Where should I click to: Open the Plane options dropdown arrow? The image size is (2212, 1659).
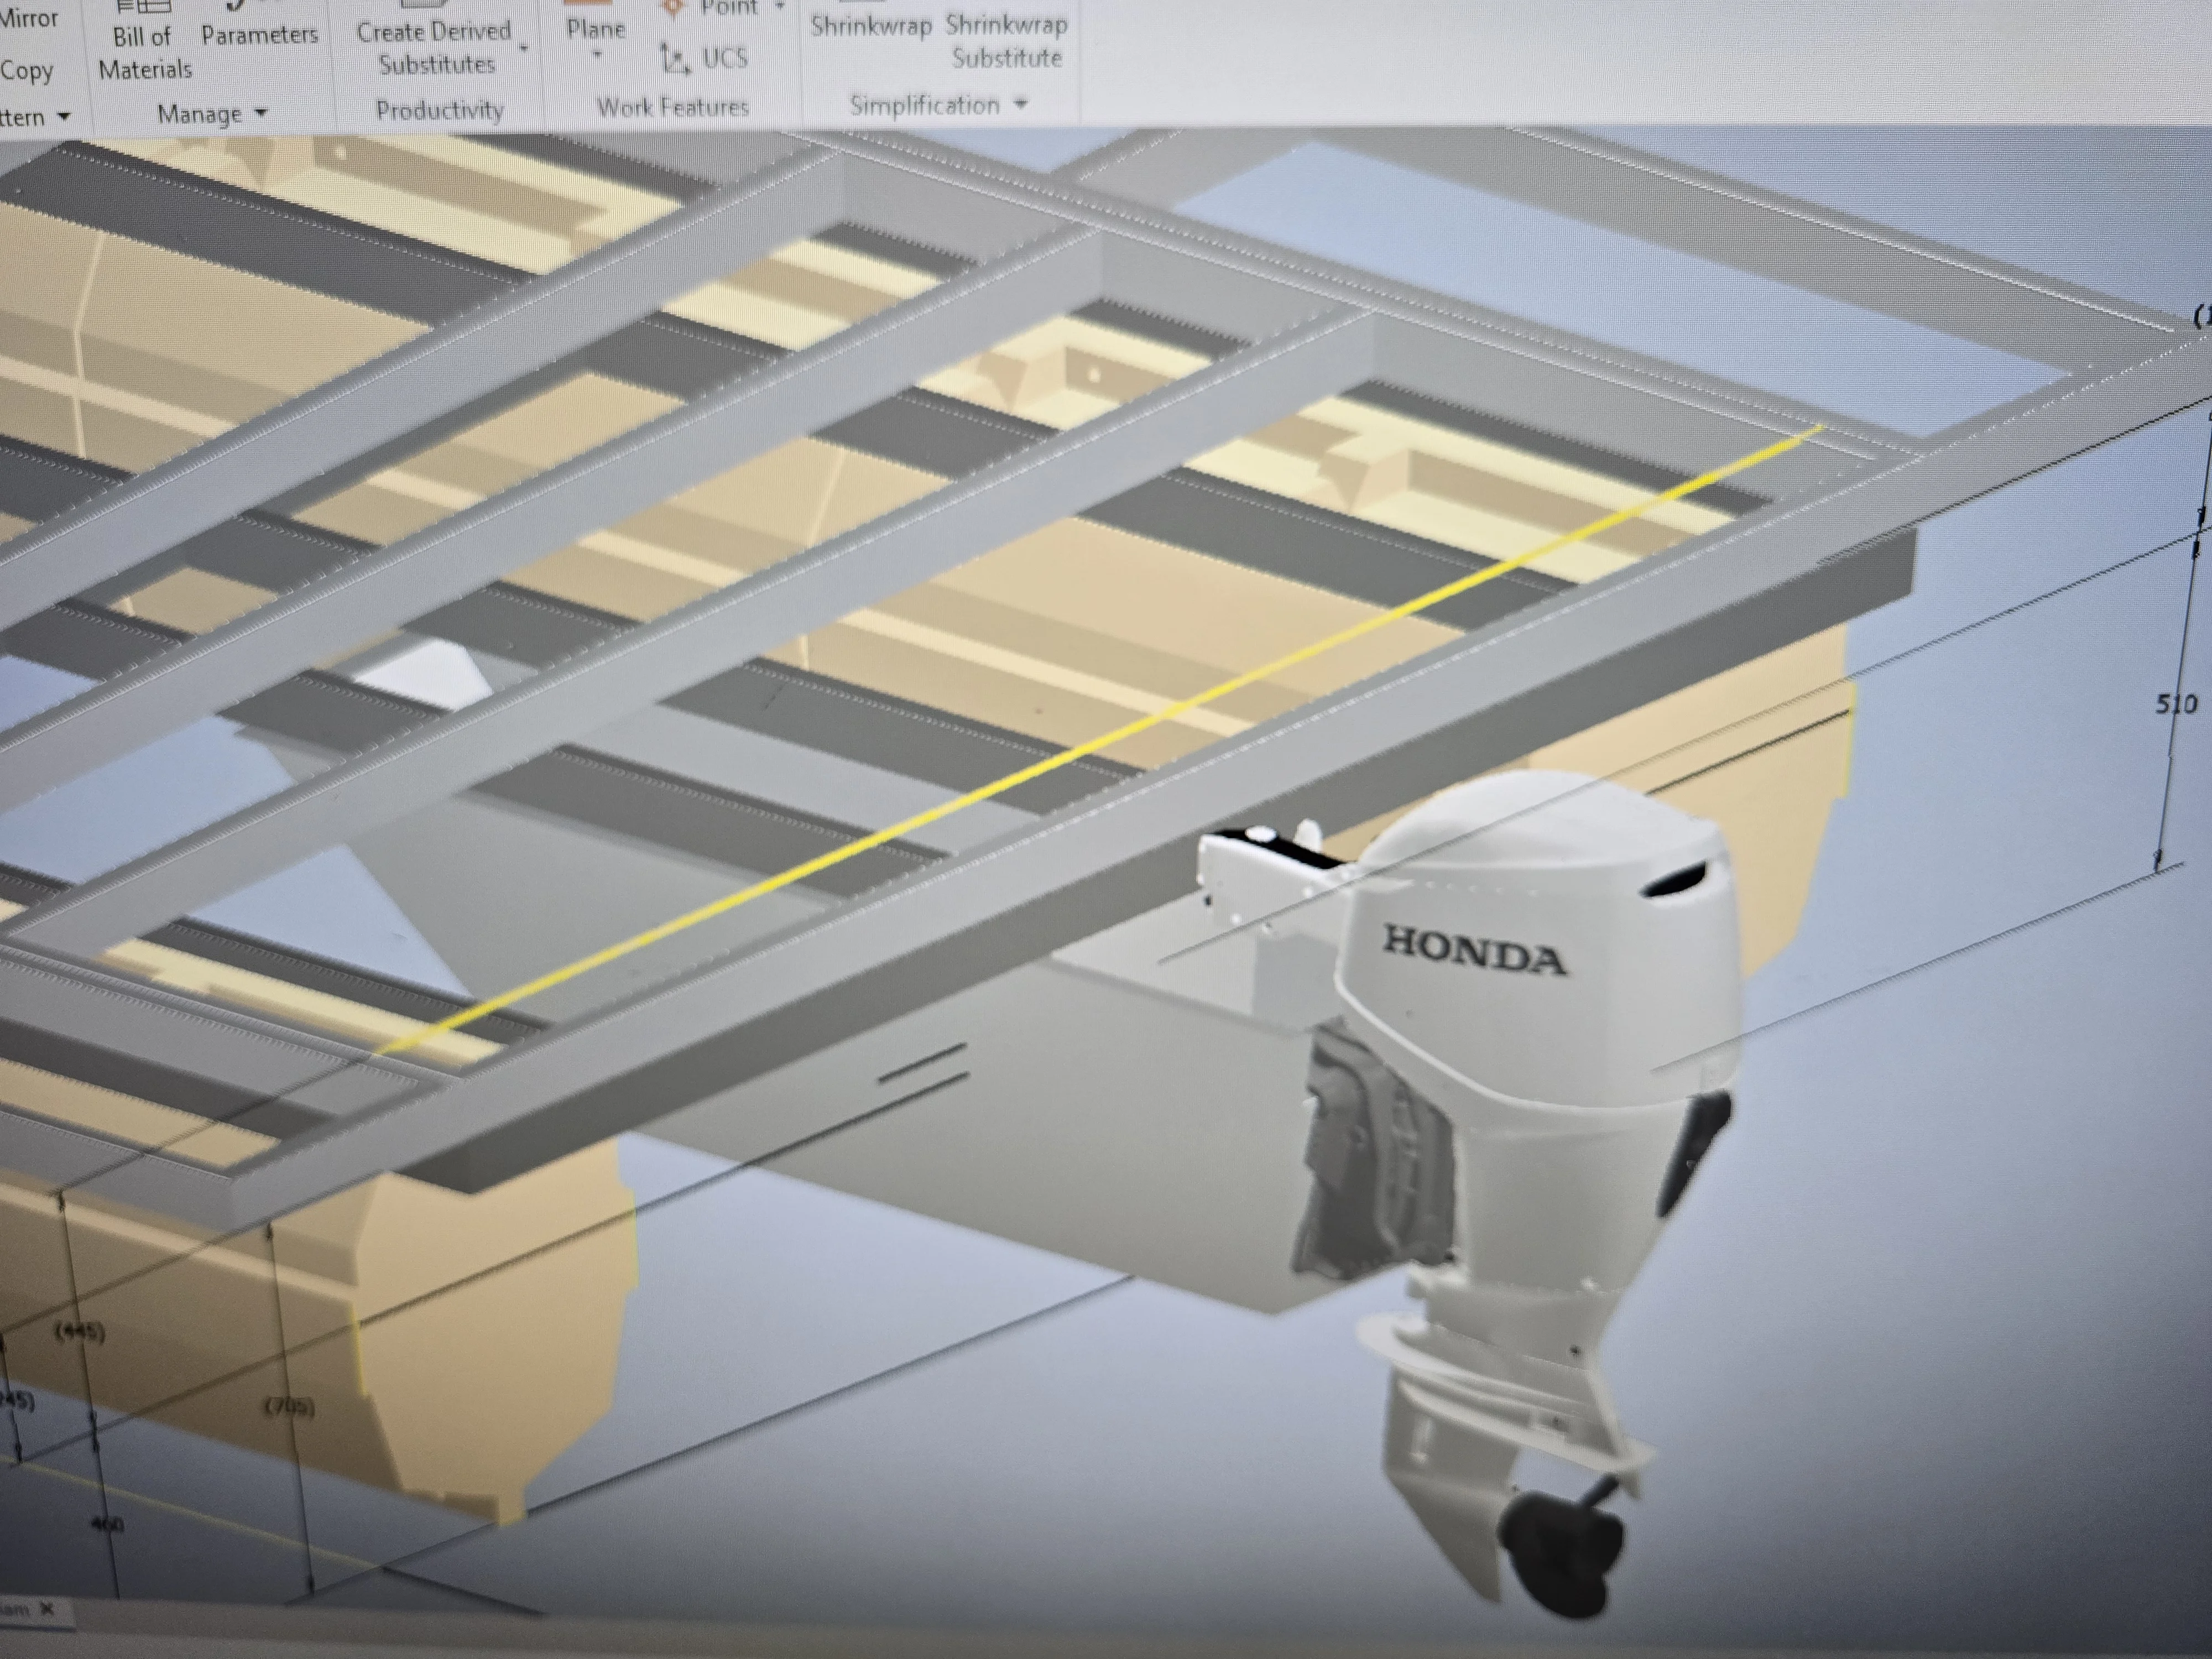pos(597,56)
